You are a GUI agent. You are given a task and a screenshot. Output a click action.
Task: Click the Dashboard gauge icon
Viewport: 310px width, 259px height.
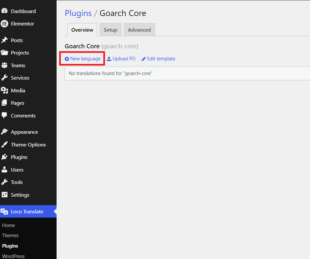pyautogui.click(x=4, y=11)
